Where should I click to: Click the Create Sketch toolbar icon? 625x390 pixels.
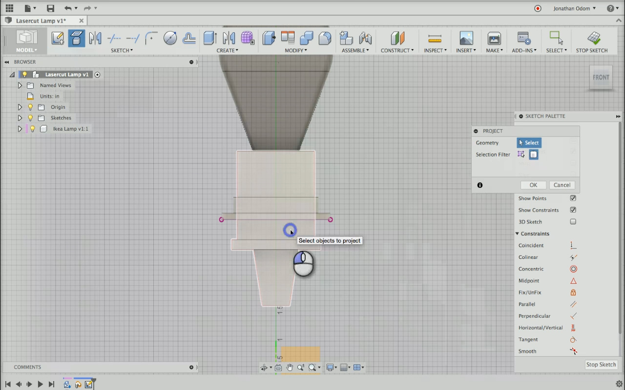tap(58, 39)
